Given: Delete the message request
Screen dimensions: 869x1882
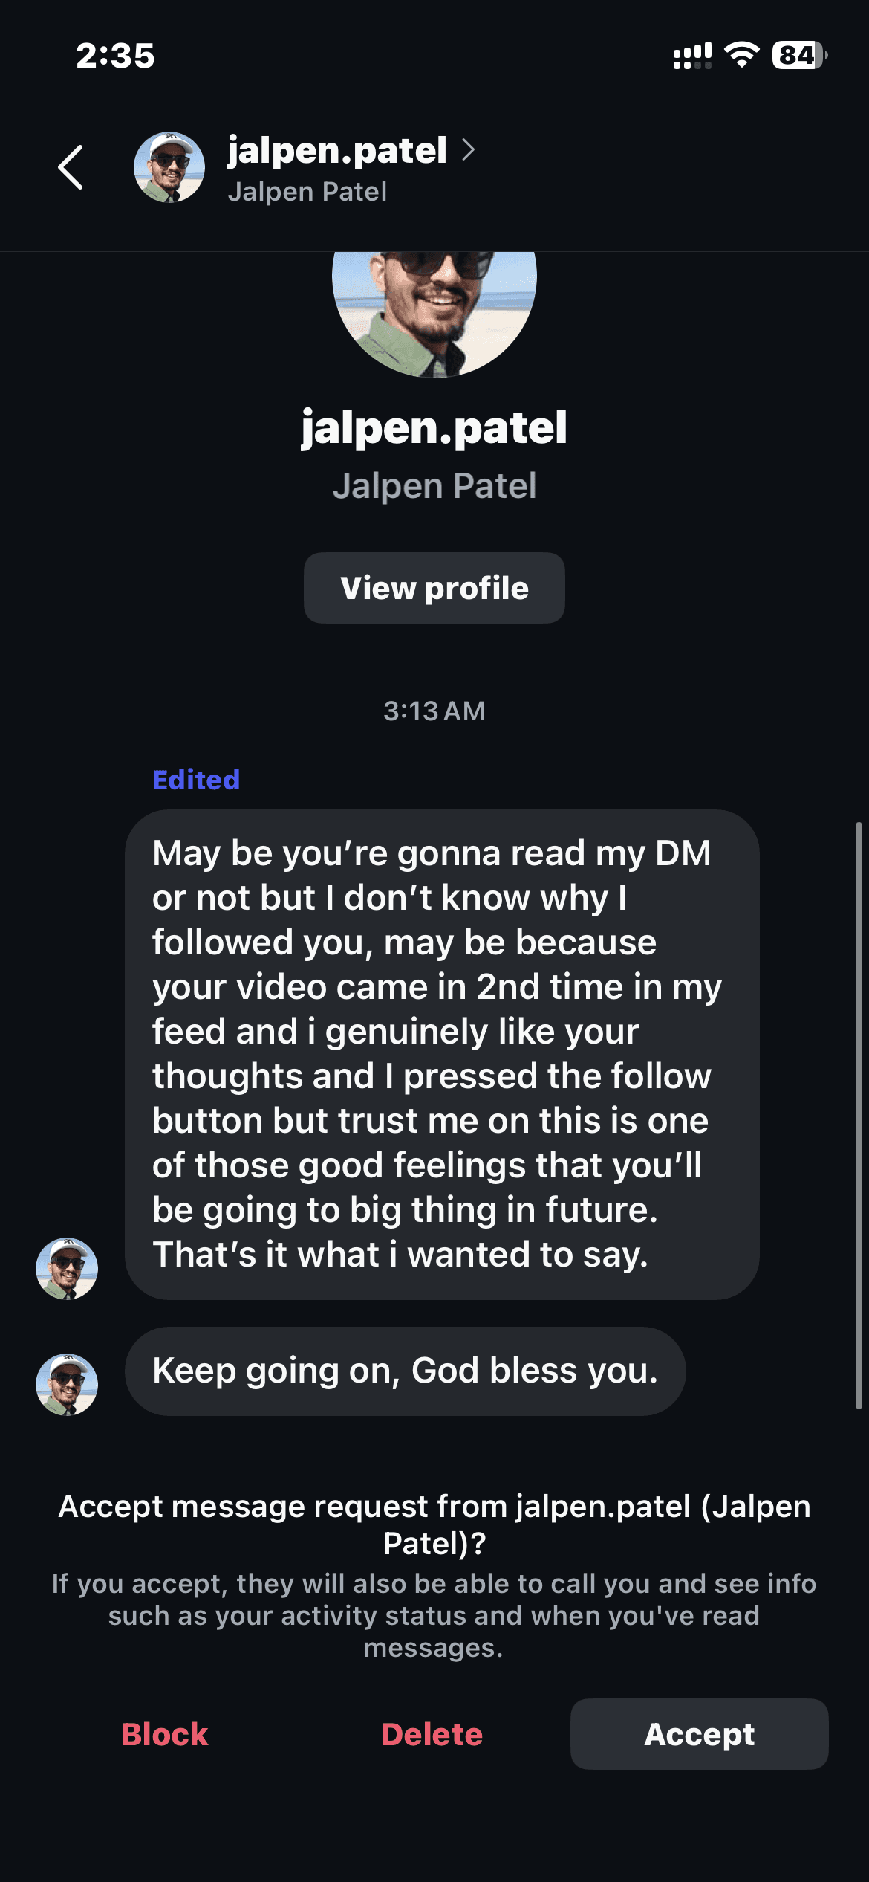Looking at the screenshot, I should tap(432, 1734).
